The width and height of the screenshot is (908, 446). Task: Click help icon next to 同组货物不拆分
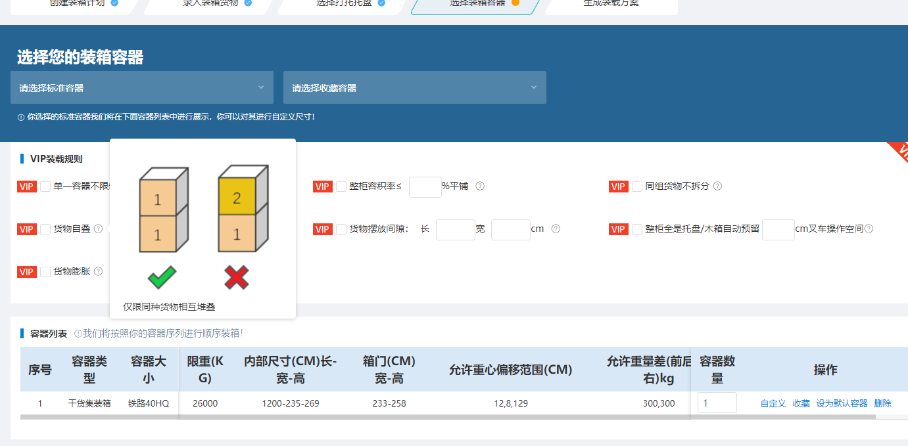pyautogui.click(x=717, y=186)
